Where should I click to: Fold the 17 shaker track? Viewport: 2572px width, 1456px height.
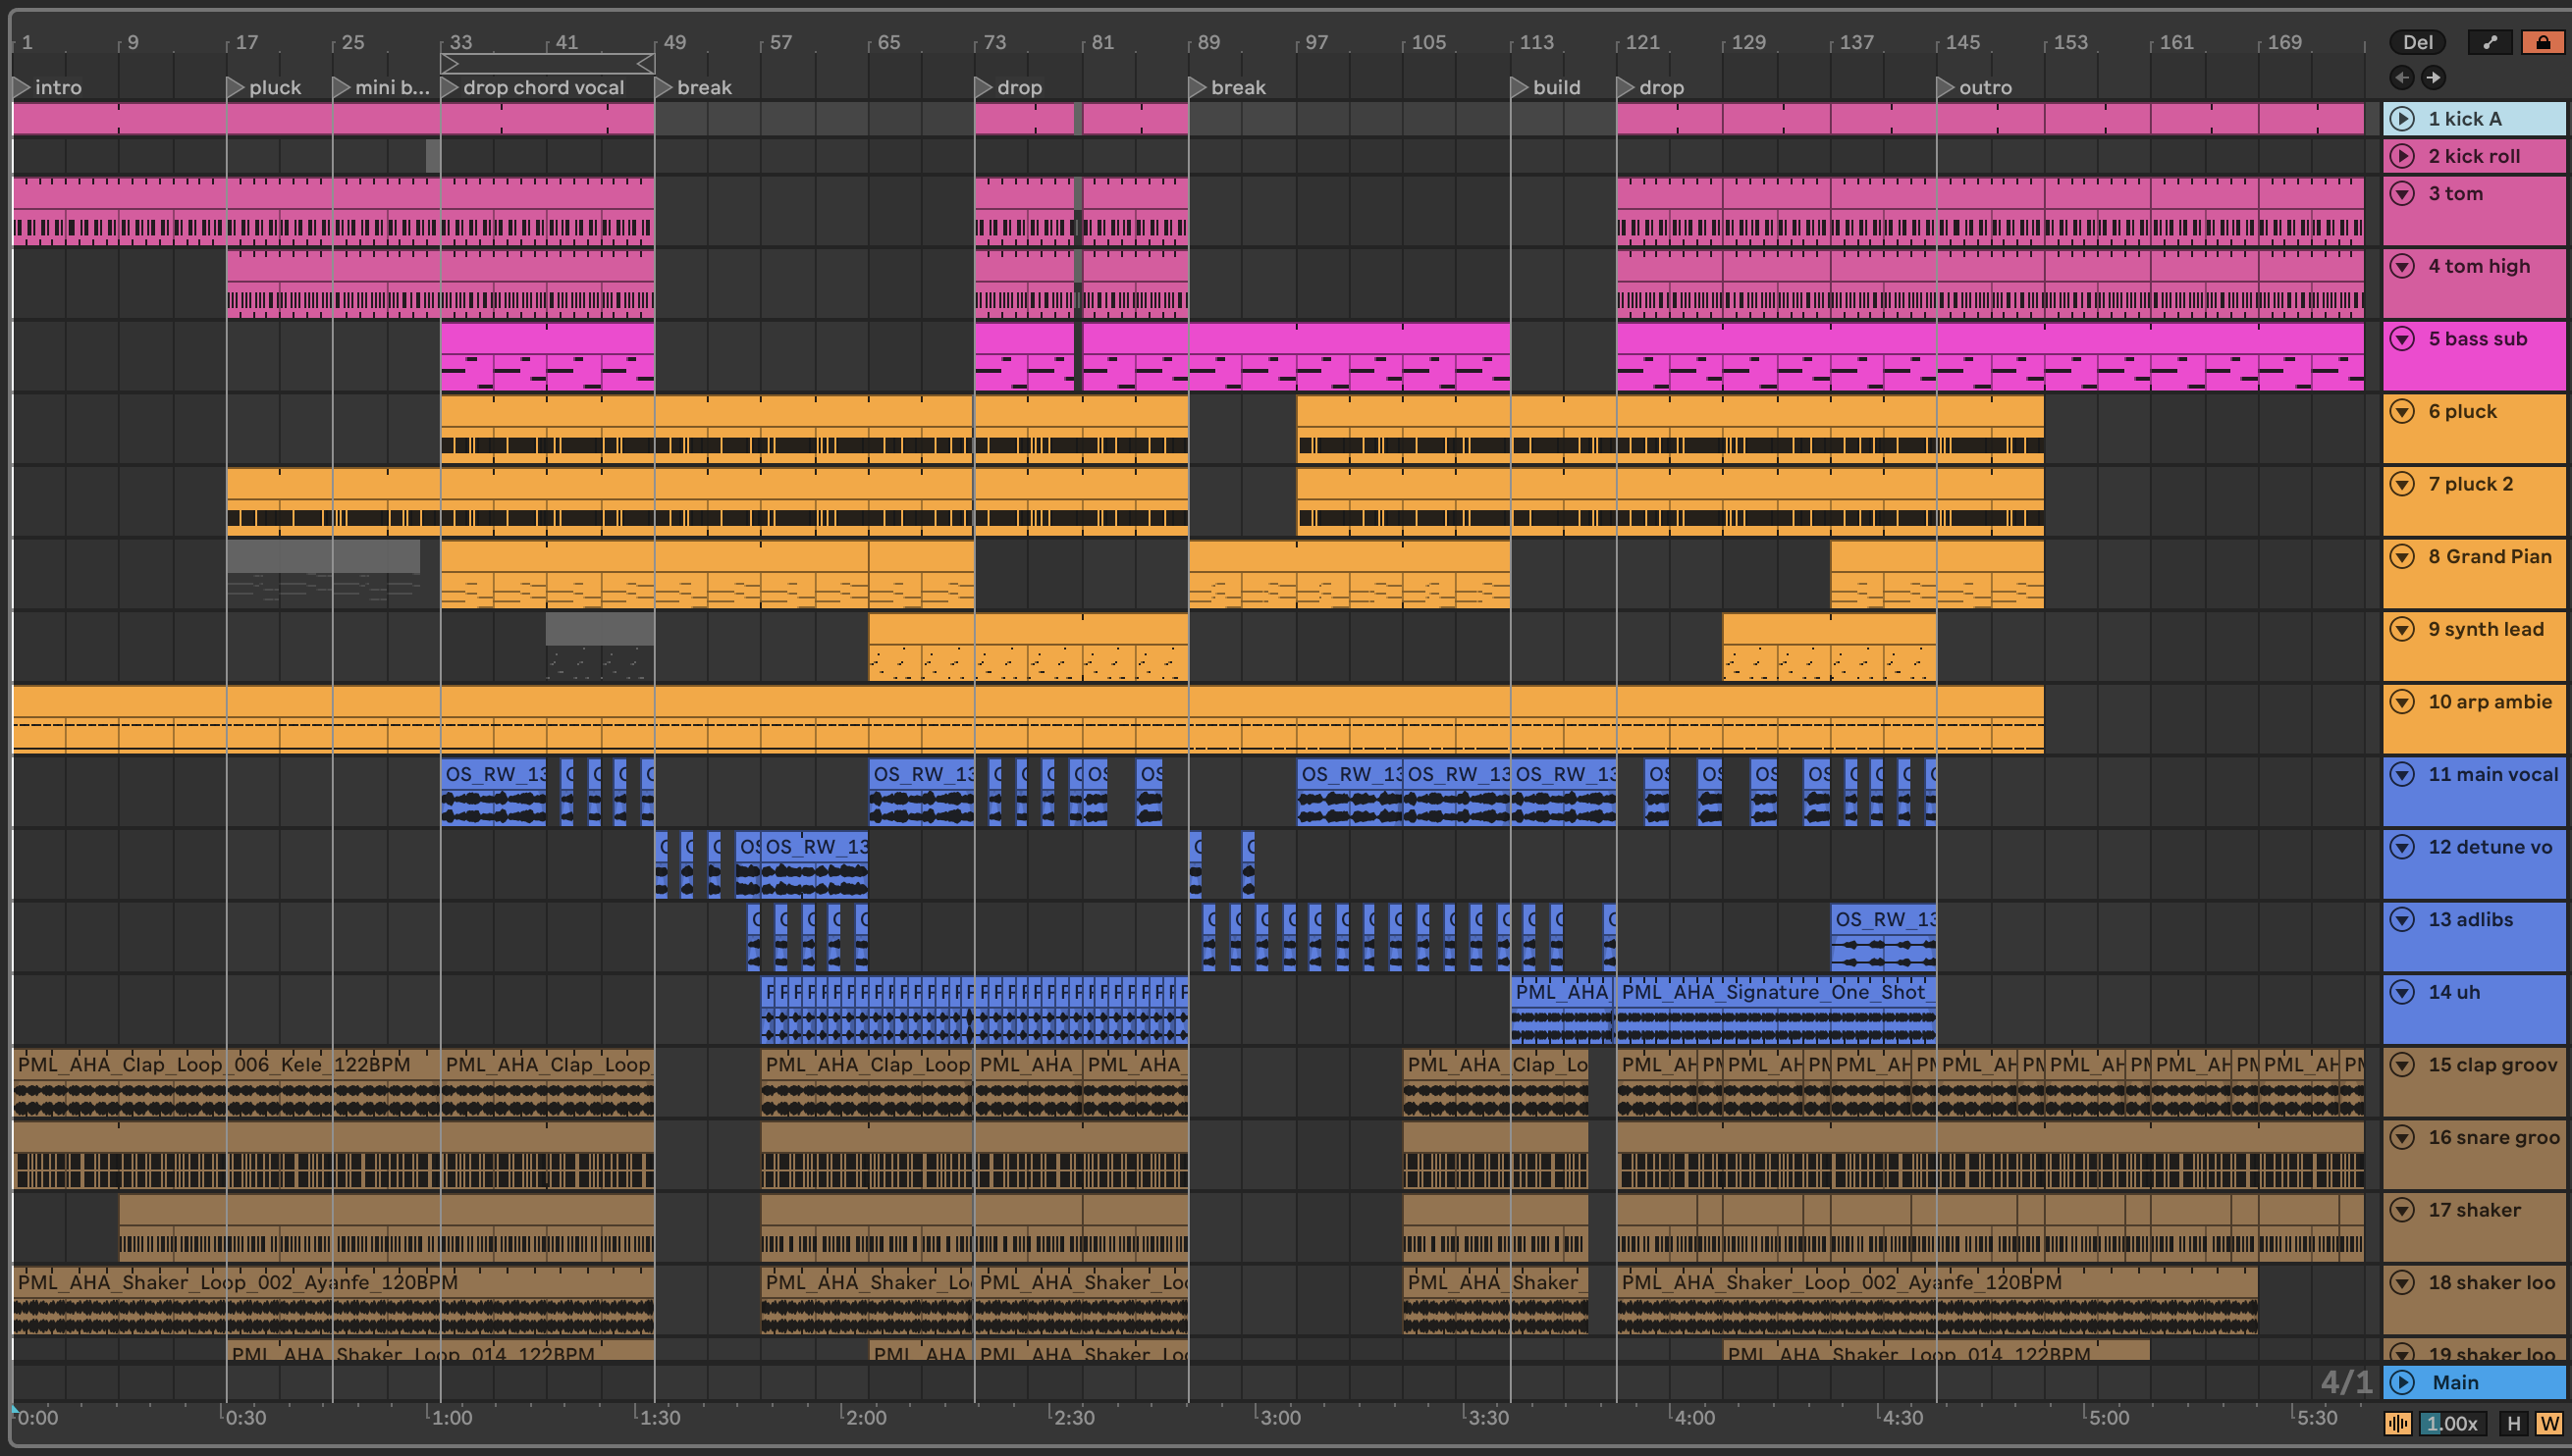coord(2402,1210)
